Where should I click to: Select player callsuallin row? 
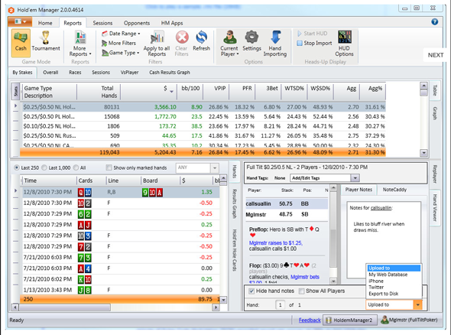click(x=287, y=203)
